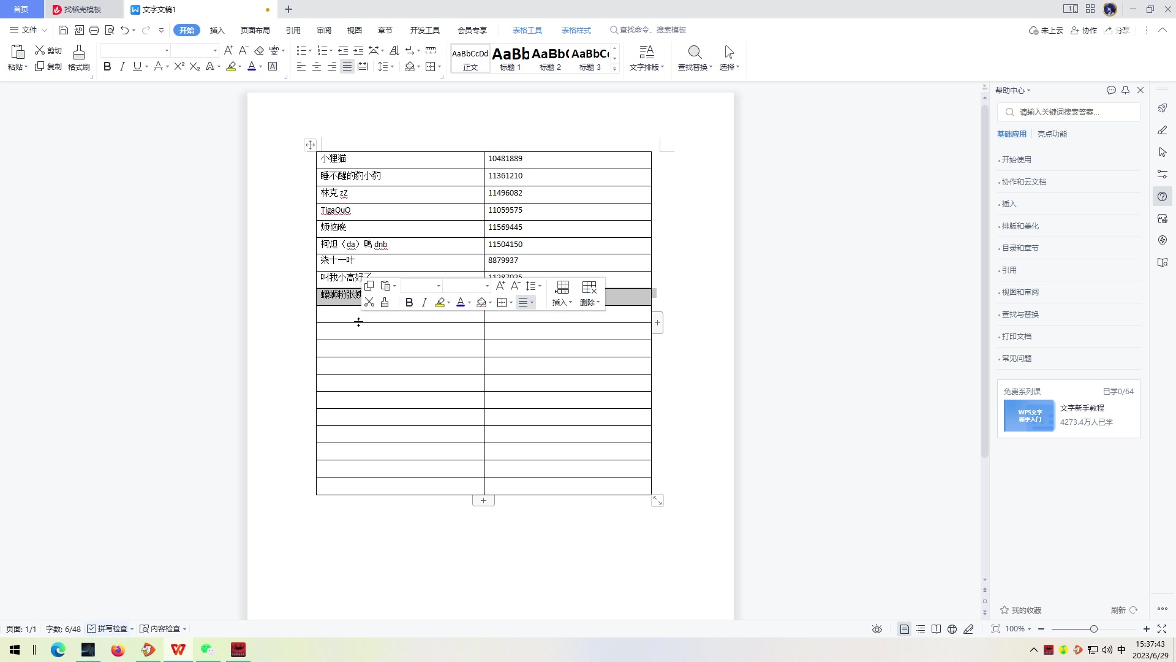Open the 页面布局 ribbon tab
1176x662 pixels.
[255, 30]
